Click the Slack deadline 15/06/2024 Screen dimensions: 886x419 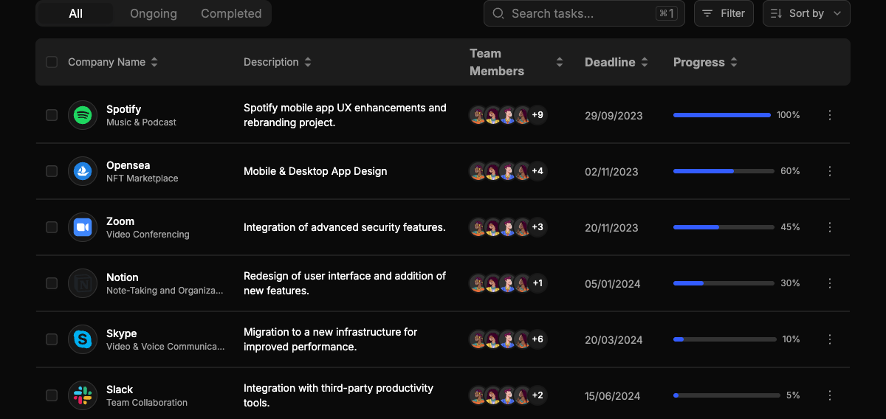pyautogui.click(x=613, y=396)
